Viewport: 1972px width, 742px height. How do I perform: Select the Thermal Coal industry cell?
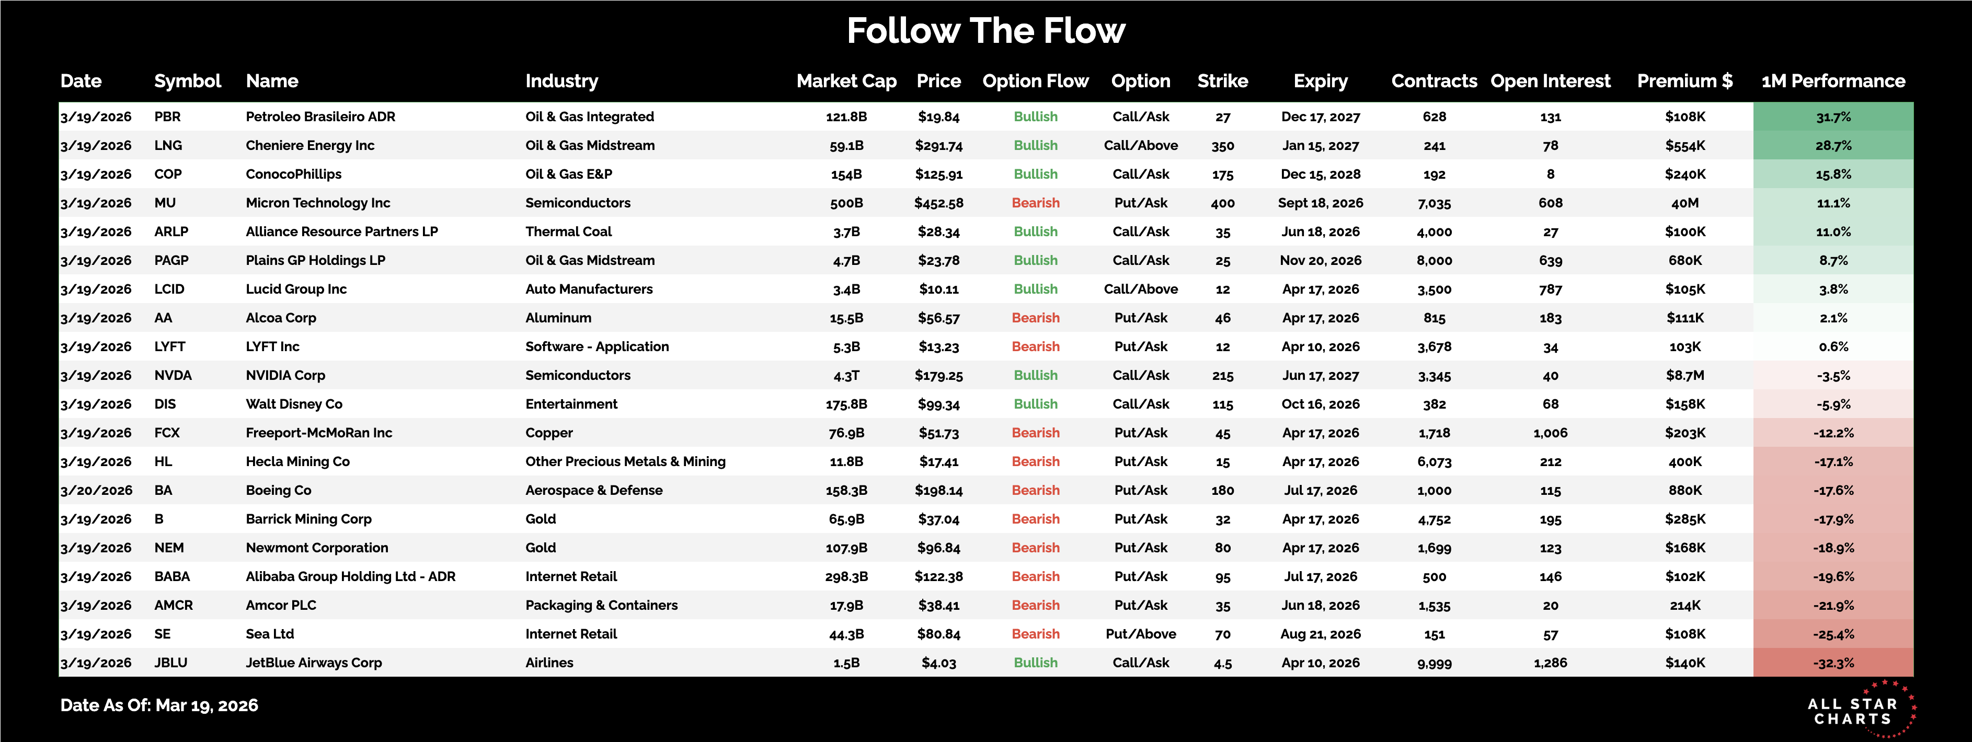click(x=568, y=232)
